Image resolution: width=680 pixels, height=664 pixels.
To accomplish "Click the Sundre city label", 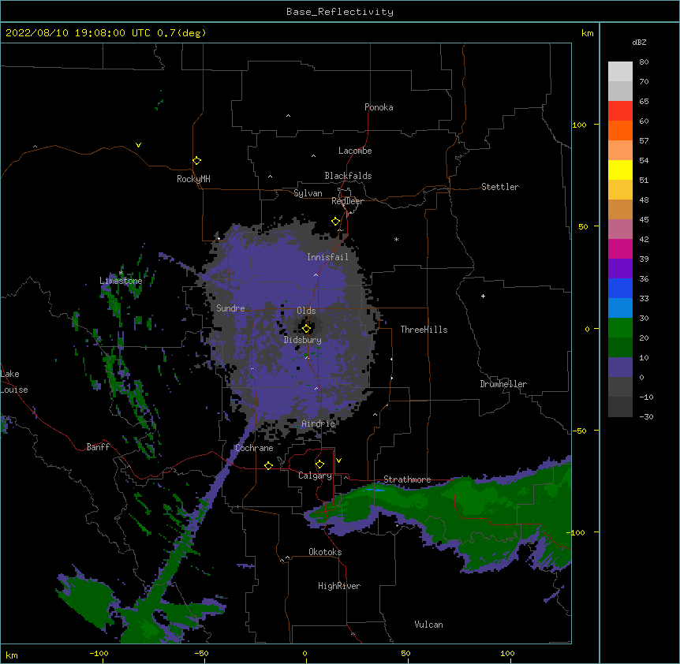I will coord(230,308).
